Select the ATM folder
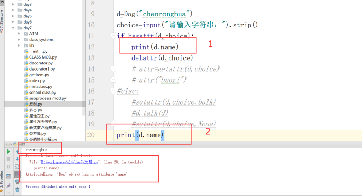Viewport: 362px width, 196px height. (x=31, y=33)
